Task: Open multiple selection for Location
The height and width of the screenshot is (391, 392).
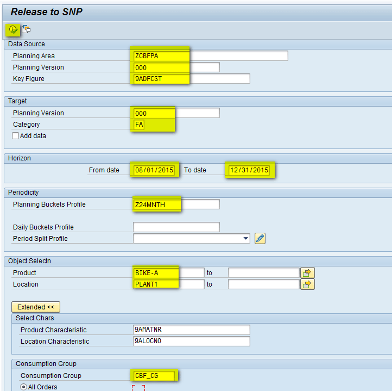Action: [x=308, y=284]
